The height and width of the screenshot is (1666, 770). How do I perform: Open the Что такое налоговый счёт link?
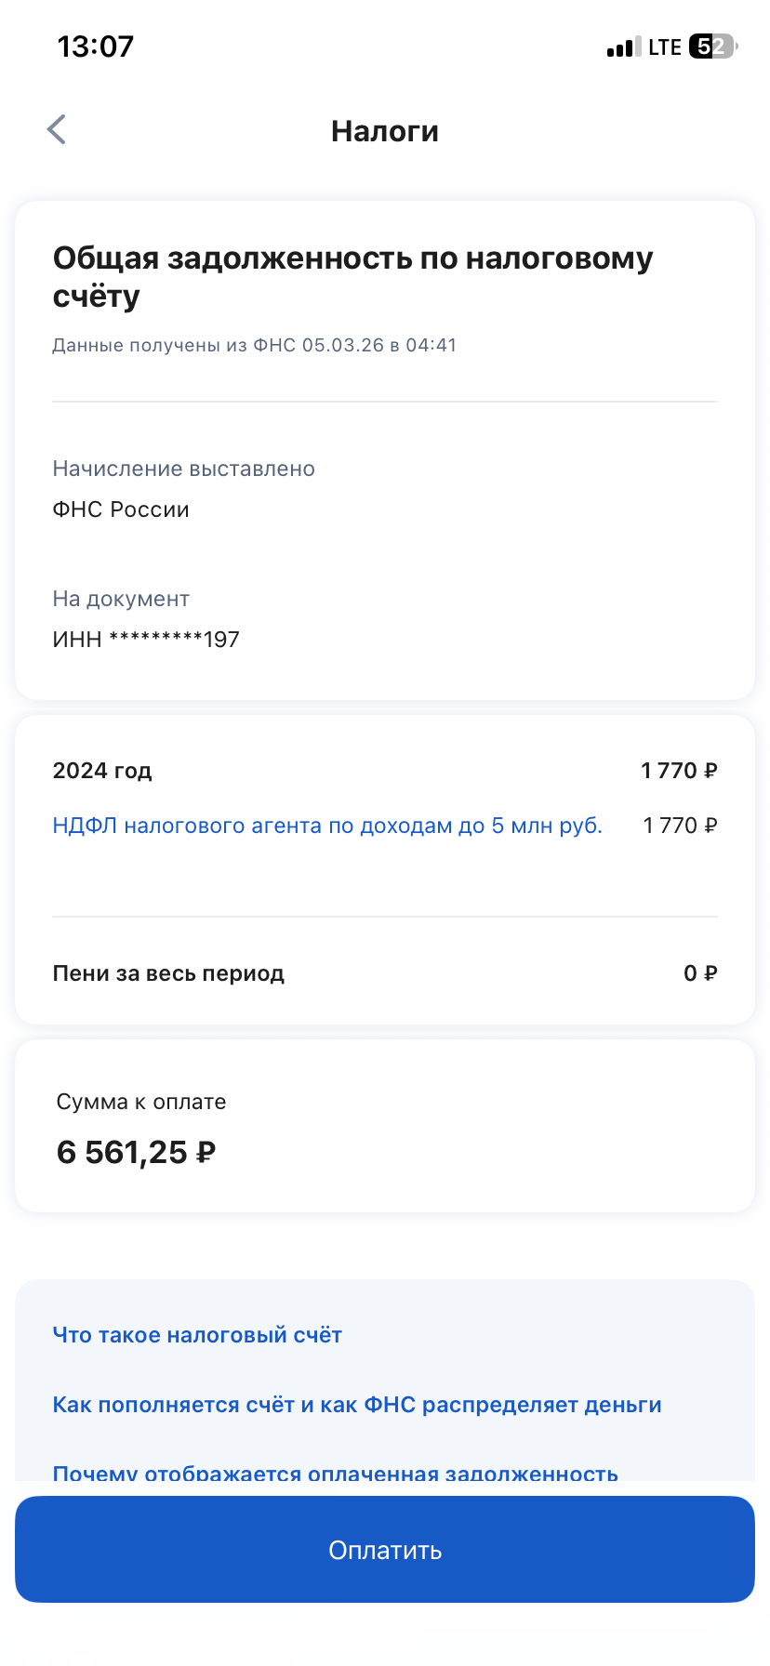click(x=197, y=1335)
